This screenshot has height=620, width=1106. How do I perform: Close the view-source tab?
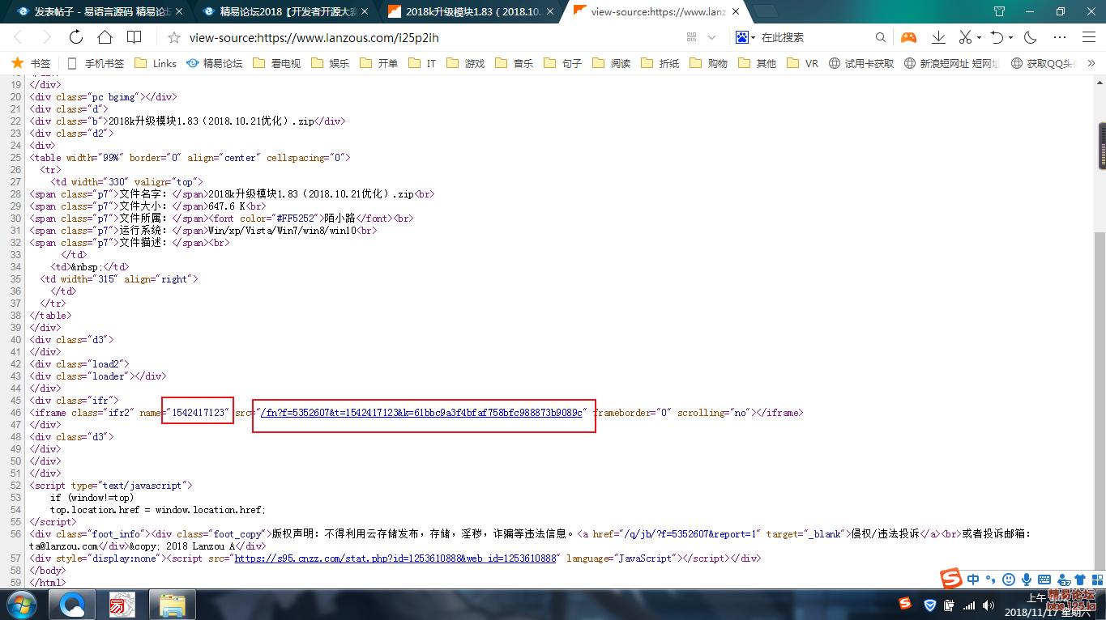(737, 11)
